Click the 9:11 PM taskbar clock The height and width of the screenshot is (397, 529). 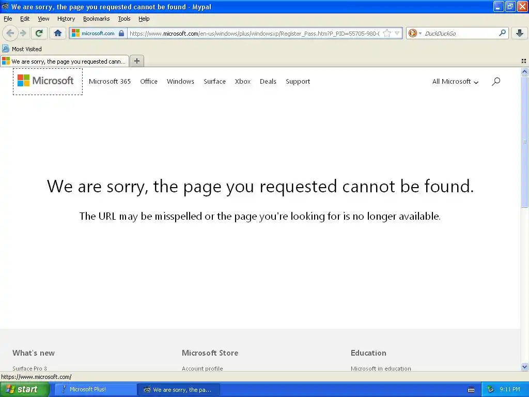[510, 390]
